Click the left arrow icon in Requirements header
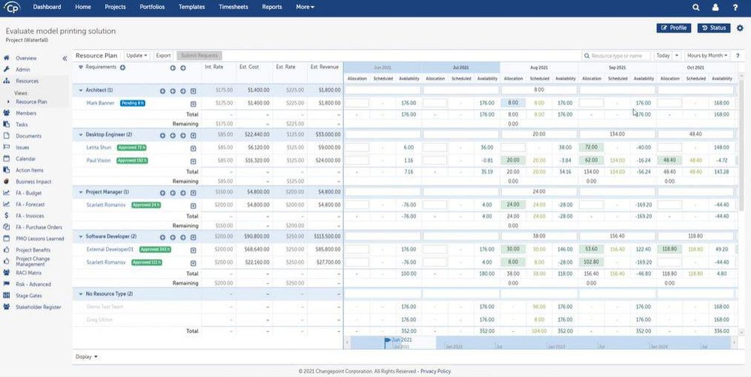The width and height of the screenshot is (751, 377). pos(173,68)
